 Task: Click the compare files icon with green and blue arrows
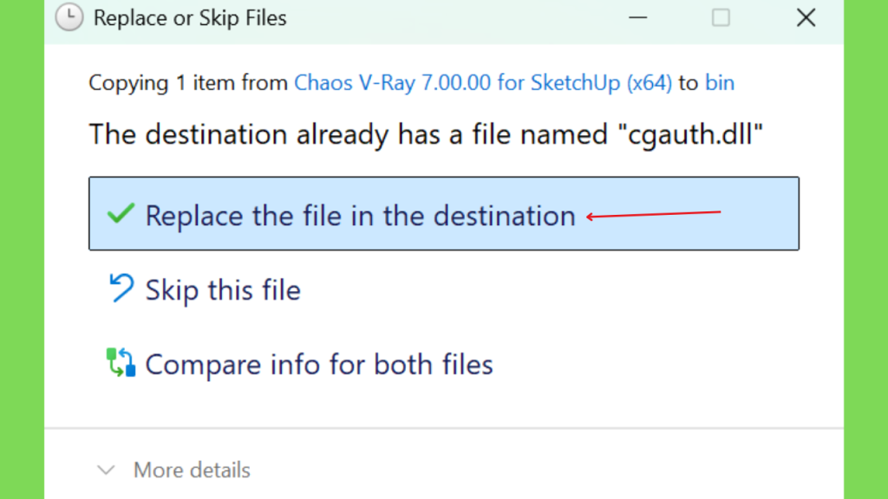(x=121, y=363)
